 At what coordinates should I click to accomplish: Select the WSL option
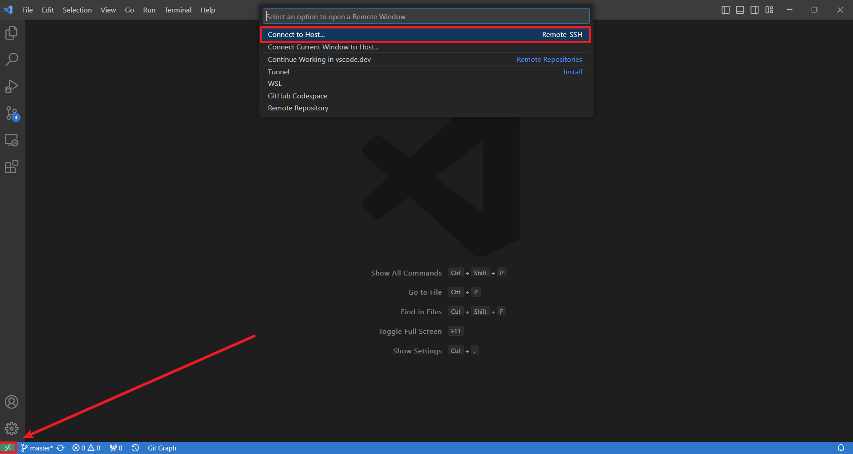coord(426,84)
